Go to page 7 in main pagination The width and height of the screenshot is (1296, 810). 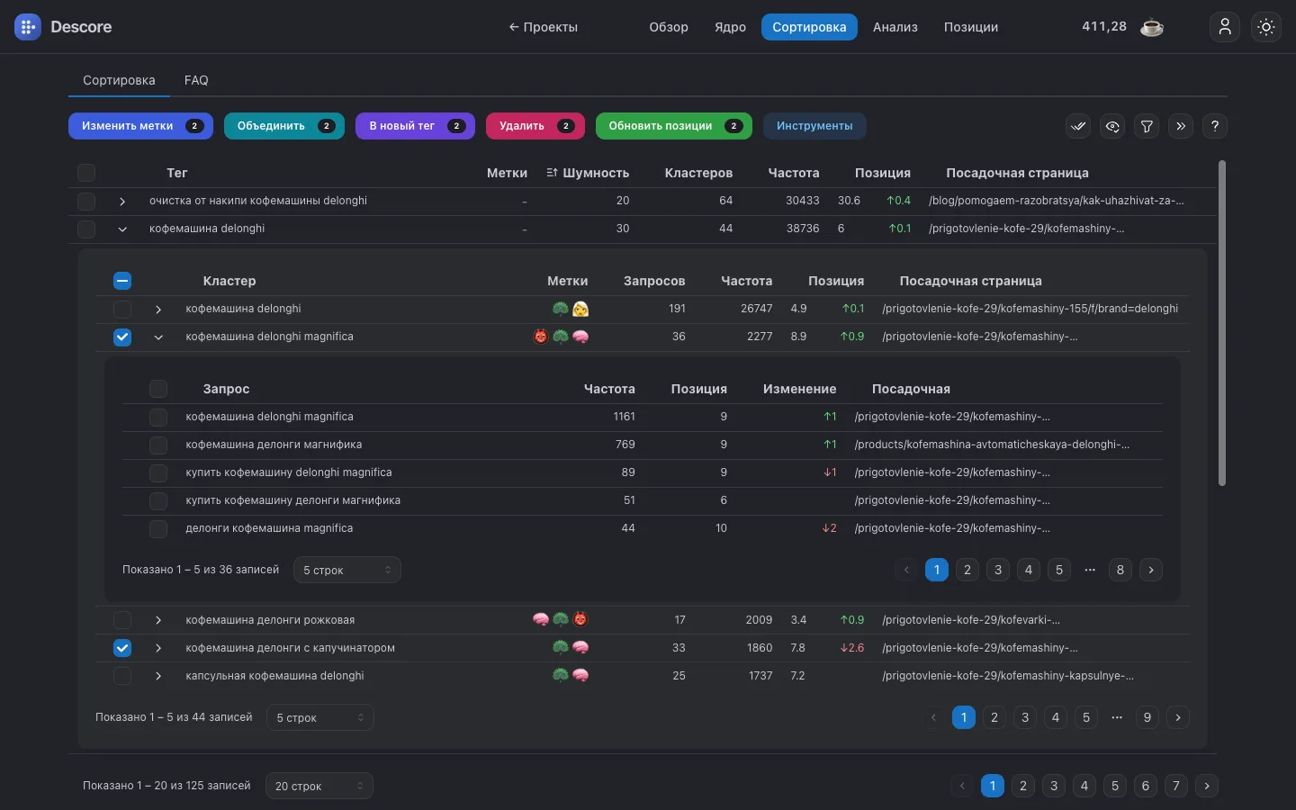tap(1176, 786)
